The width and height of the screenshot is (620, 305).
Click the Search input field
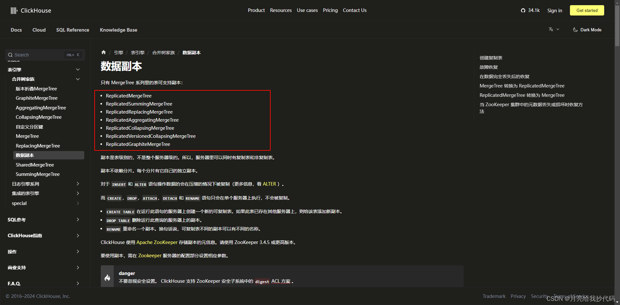(45, 55)
